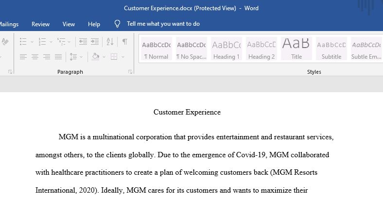Click the Shading paint bucket color
This screenshot has width=383, height=198.
(95, 57)
